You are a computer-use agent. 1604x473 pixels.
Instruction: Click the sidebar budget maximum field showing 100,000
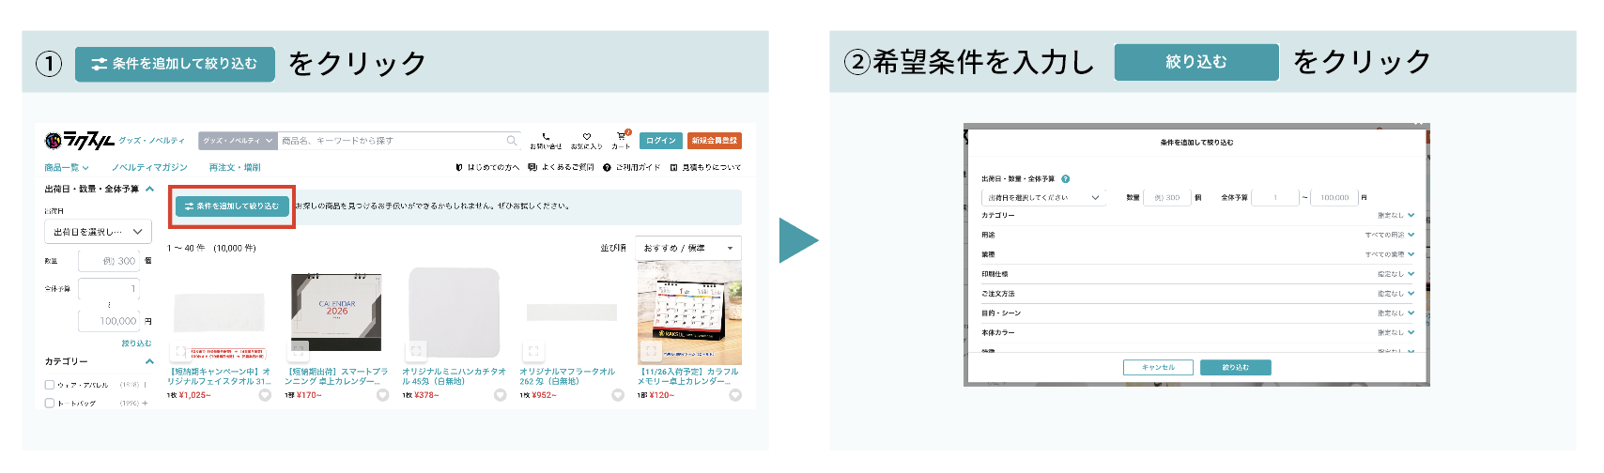point(109,321)
